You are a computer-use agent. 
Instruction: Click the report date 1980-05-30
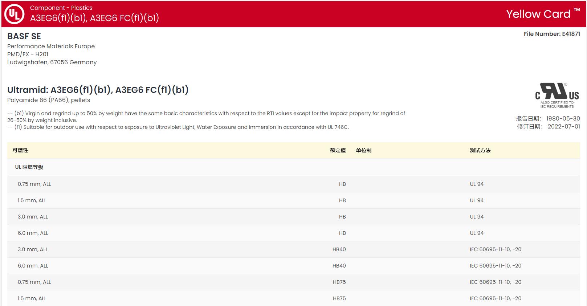pos(563,118)
